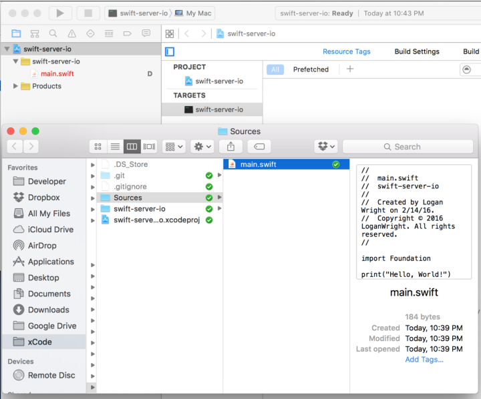
Task: Open Developer in Finder Favorites
Action: tap(43, 181)
